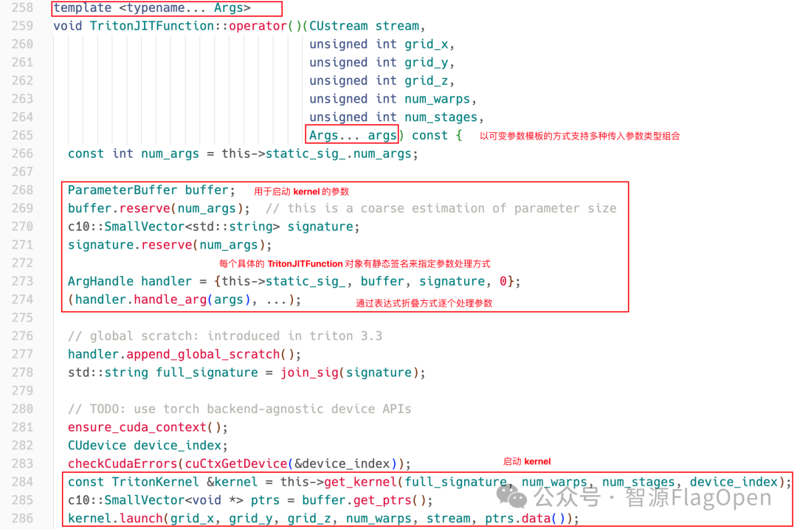
Task: Click line number 279 in the gutter
Action: pos(22,391)
